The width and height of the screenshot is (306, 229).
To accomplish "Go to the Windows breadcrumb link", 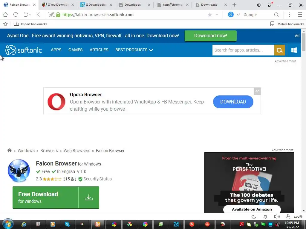I will tap(26, 151).
